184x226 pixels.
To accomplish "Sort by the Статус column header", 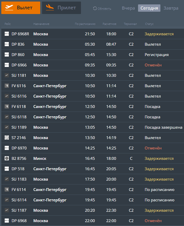I will pos(149,24).
